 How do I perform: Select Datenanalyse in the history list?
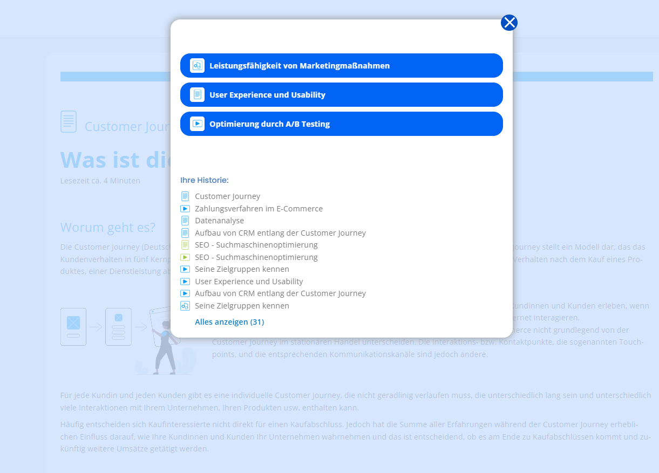219,221
